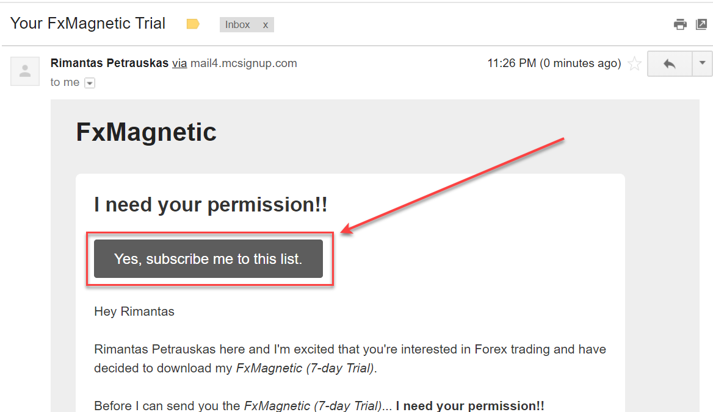Click the mail4.mcsignup.com domain text
Image resolution: width=713 pixels, height=412 pixels.
[244, 63]
